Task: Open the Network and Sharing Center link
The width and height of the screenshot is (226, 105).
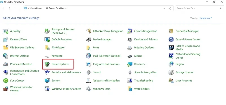Action: (188, 56)
